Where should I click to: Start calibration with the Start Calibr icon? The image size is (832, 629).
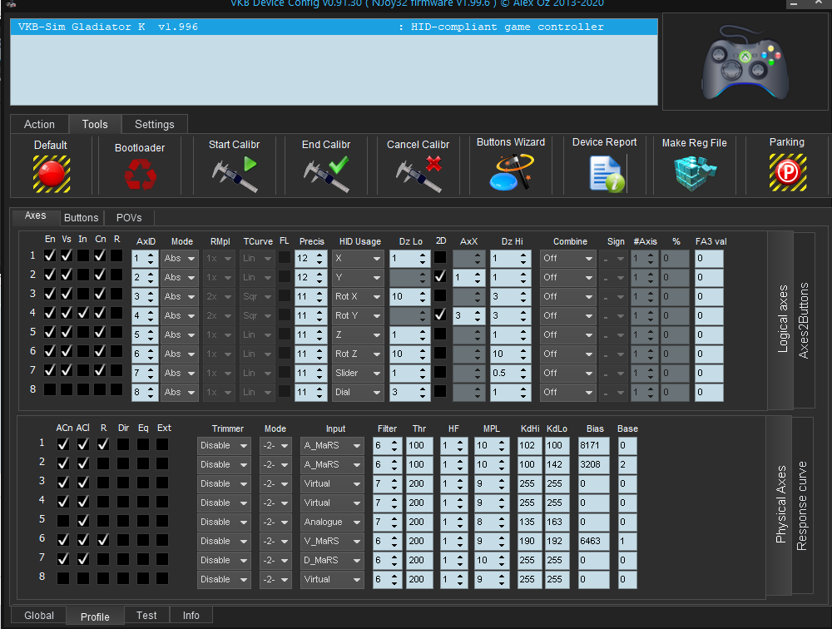[235, 174]
